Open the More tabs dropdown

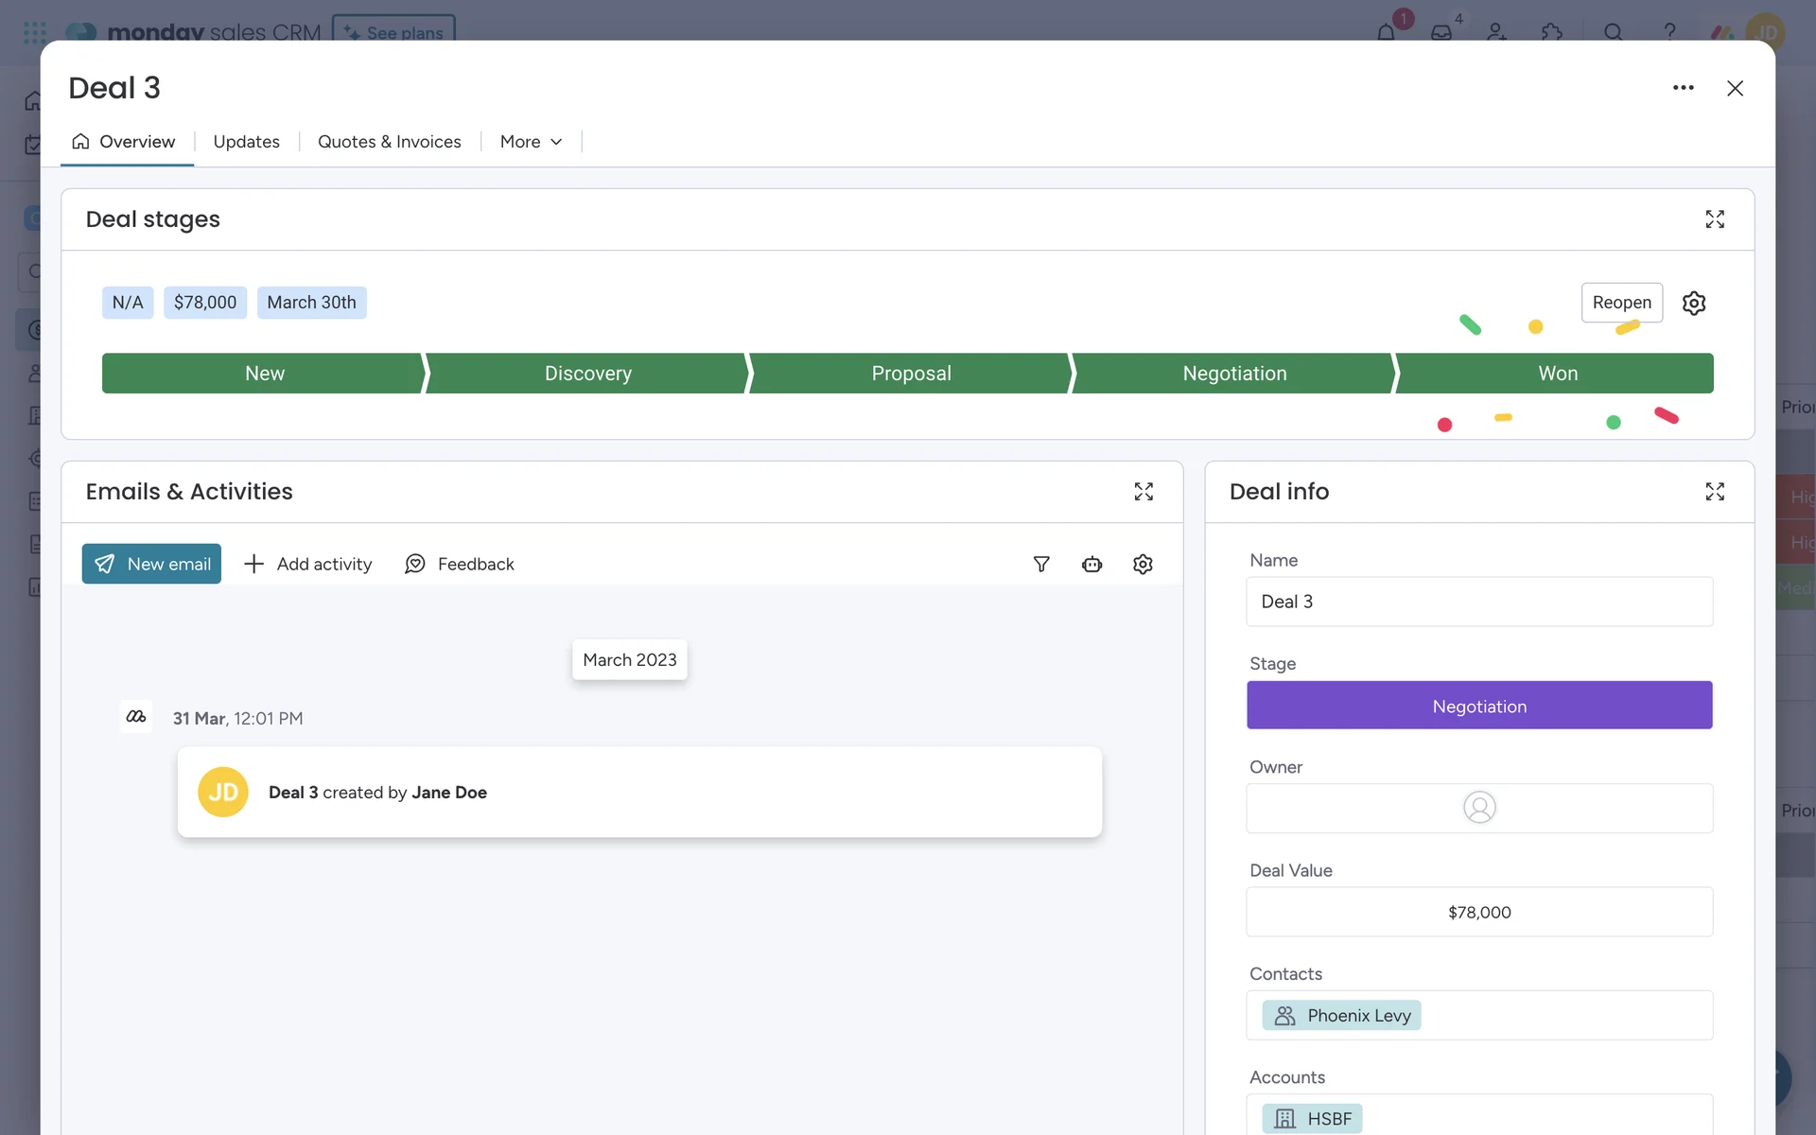[531, 142]
